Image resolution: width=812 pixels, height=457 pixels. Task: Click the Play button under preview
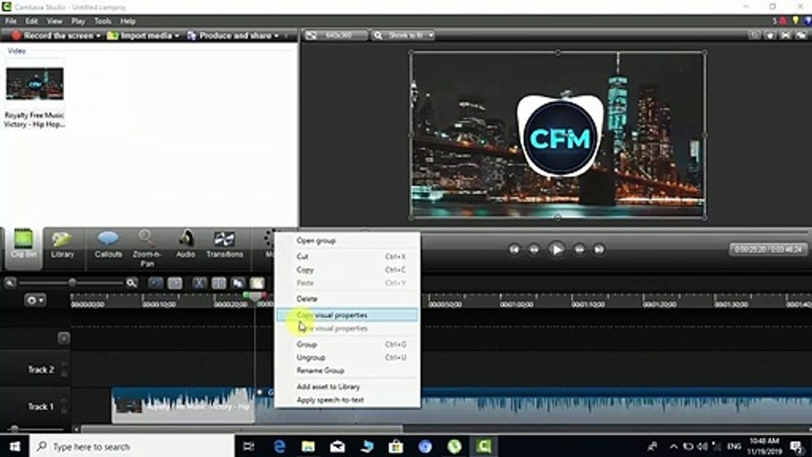pos(556,249)
